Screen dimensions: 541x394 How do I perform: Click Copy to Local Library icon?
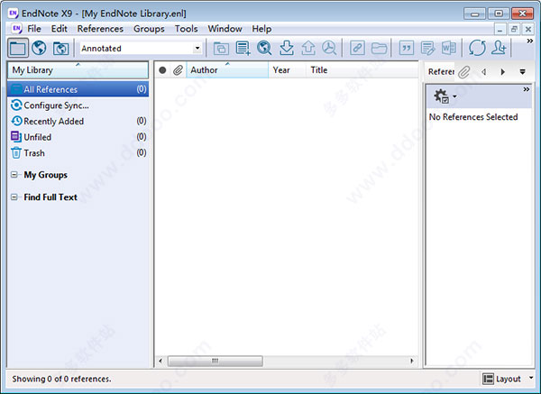(221, 49)
